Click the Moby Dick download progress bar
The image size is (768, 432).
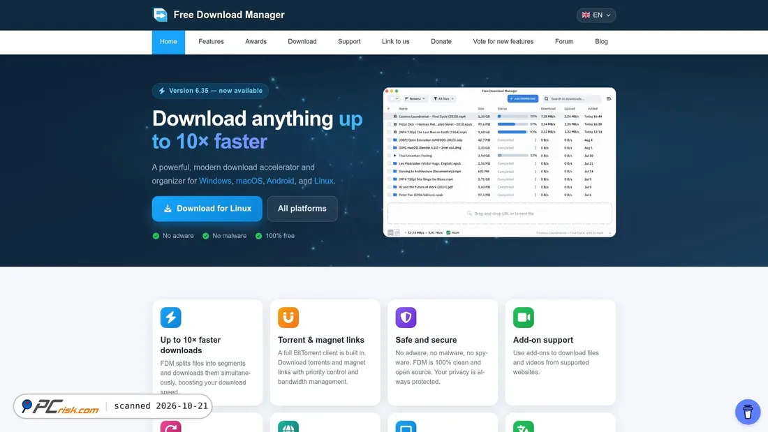coord(512,124)
